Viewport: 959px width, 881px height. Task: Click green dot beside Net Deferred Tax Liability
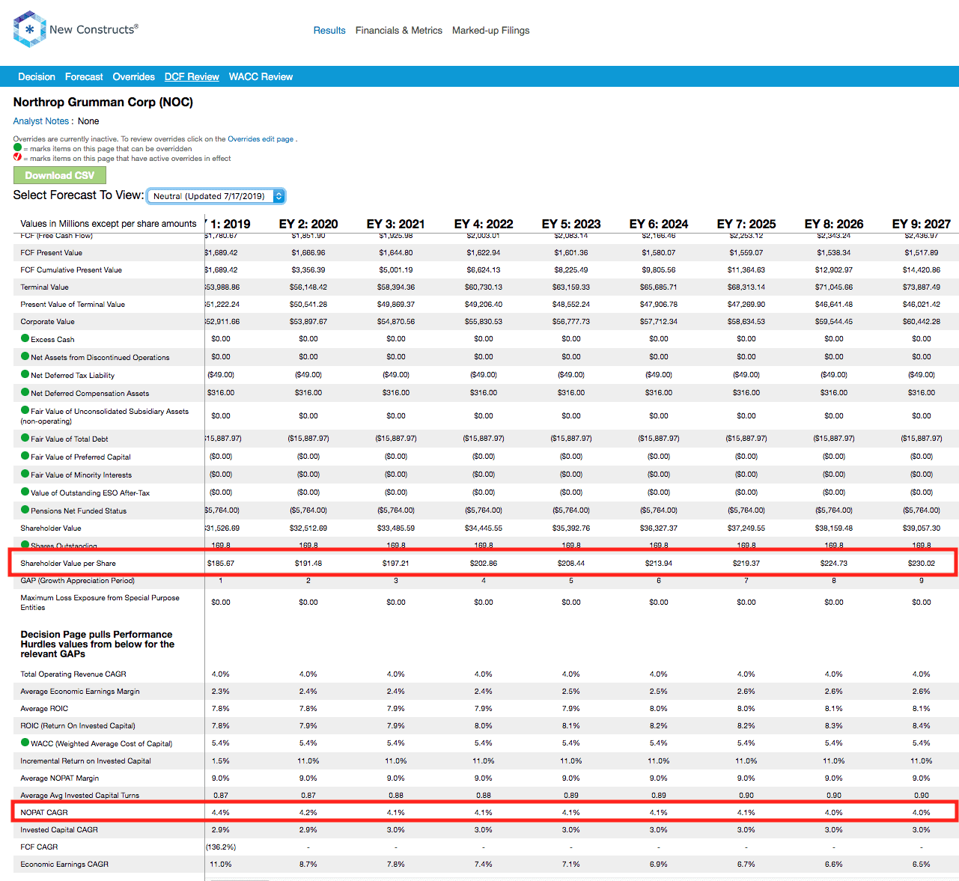click(x=25, y=374)
